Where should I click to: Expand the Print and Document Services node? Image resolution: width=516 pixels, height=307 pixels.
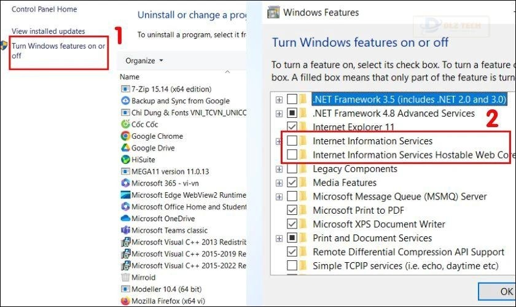click(x=279, y=238)
